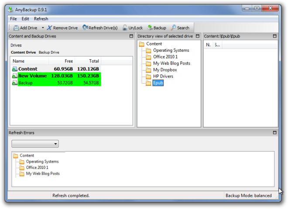The image size is (288, 209).
Task: Click Content folder icon in Refresh Errors tree
Action: tap(16, 155)
